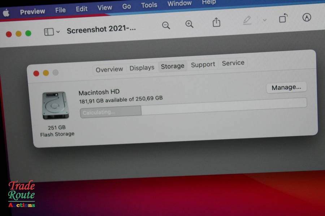Expand the sidebar view options chevron

58,32
